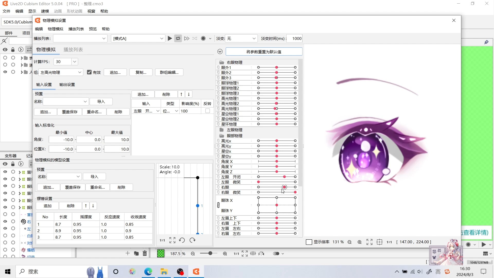Zoom out preview with magnifier minus
This screenshot has height=278, width=494.
349,242
